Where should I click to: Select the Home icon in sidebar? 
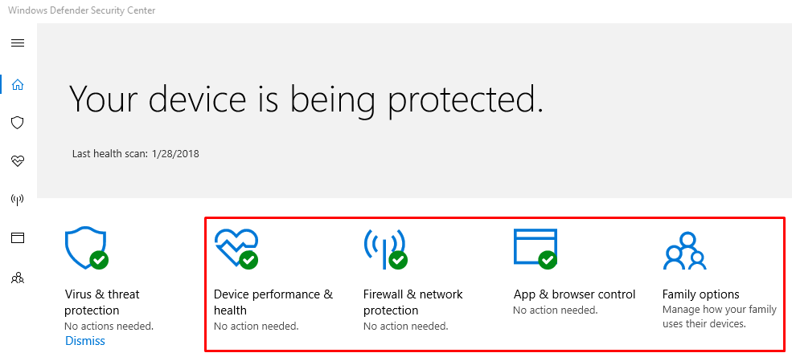pos(18,84)
